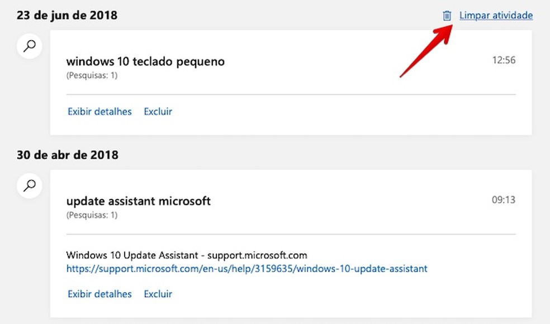Screen dimensions: 550x324
Task: Click "(Pesquisas: 1)" under windows 10 teclado pequeno
Action: [x=92, y=75]
